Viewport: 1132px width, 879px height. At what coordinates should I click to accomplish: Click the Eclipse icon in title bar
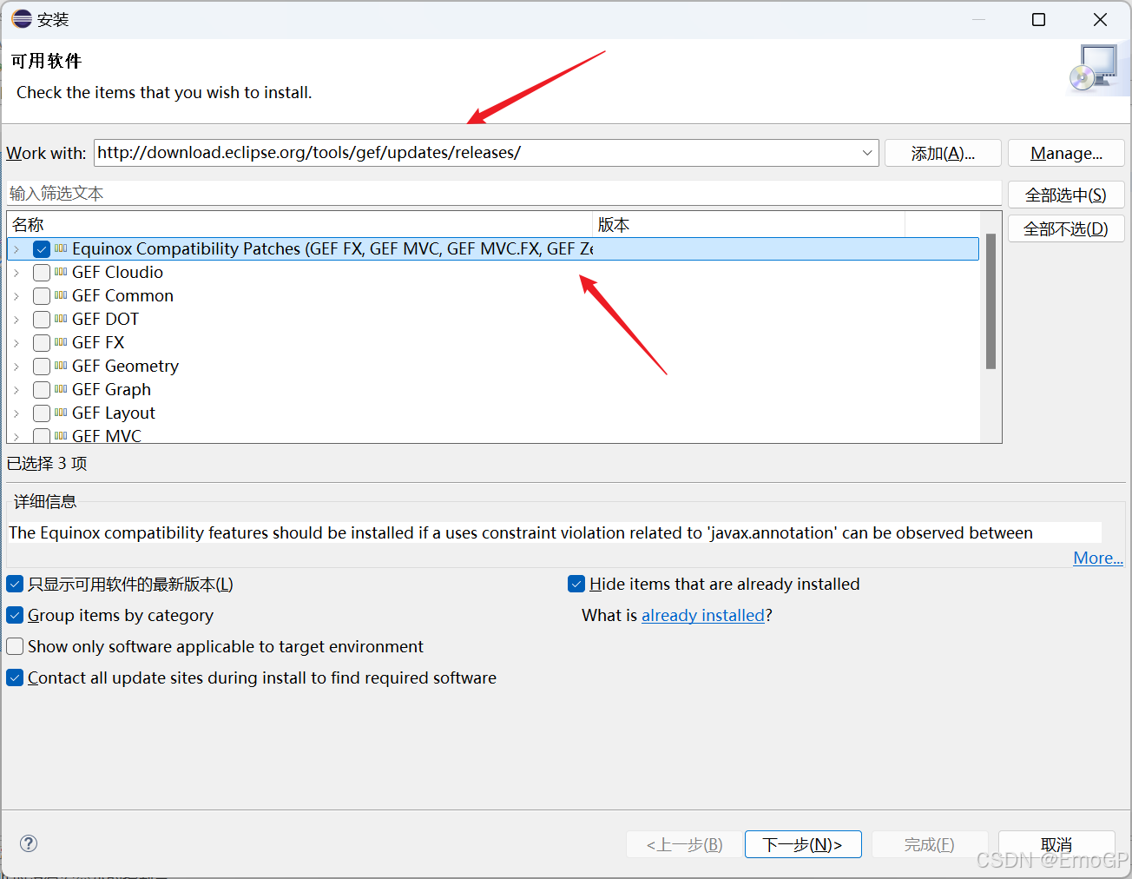(22, 19)
